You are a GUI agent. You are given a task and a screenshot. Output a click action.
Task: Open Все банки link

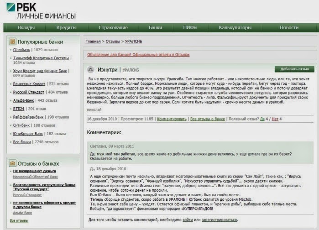[x=22, y=142]
